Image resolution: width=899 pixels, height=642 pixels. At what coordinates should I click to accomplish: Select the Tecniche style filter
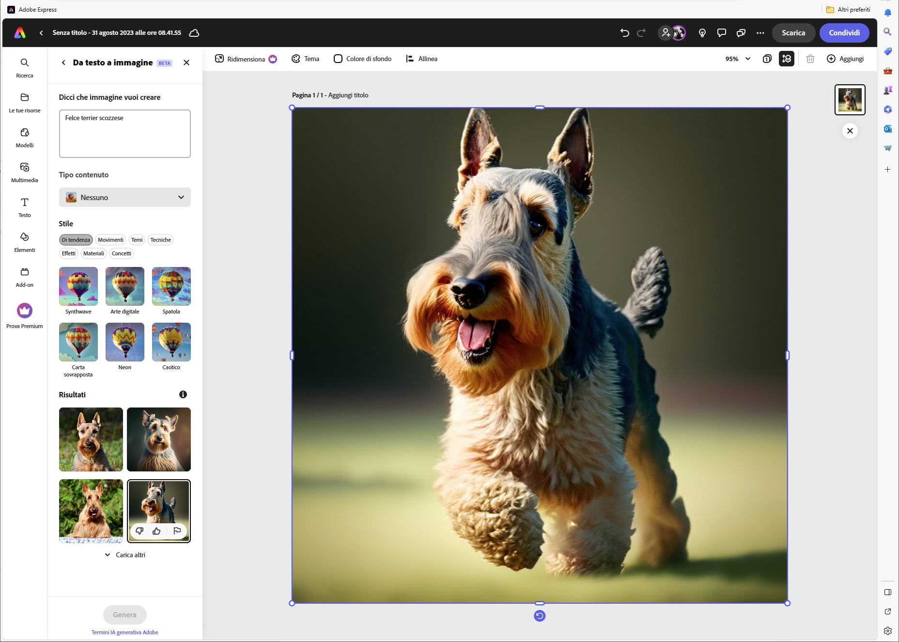[x=160, y=240]
